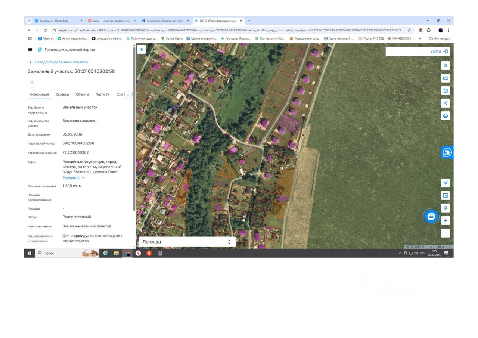The width and height of the screenshot is (478, 338).
Task: Switch to the Сервисы tab
Action: 62,95
